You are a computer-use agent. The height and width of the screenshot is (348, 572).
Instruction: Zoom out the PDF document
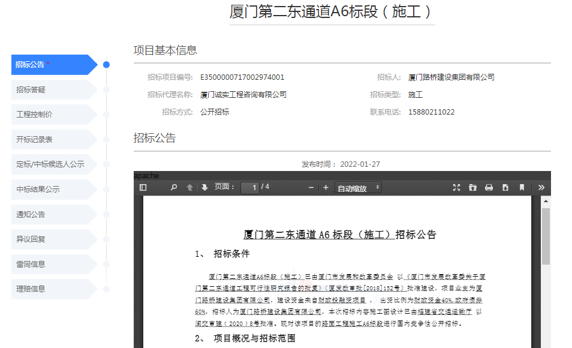point(311,188)
